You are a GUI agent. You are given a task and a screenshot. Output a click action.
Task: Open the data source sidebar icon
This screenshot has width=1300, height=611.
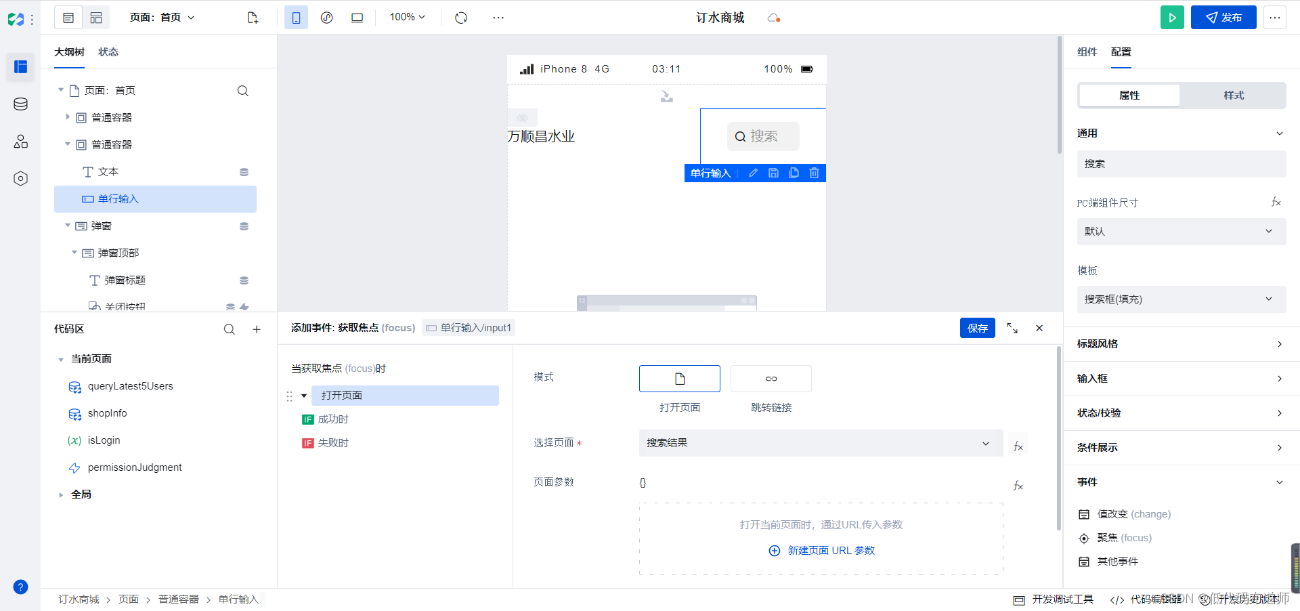click(x=20, y=104)
